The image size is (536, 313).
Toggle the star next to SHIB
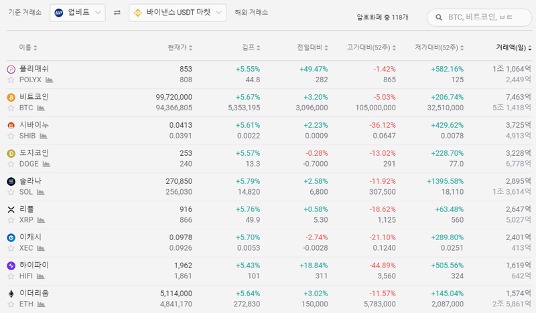point(11,136)
